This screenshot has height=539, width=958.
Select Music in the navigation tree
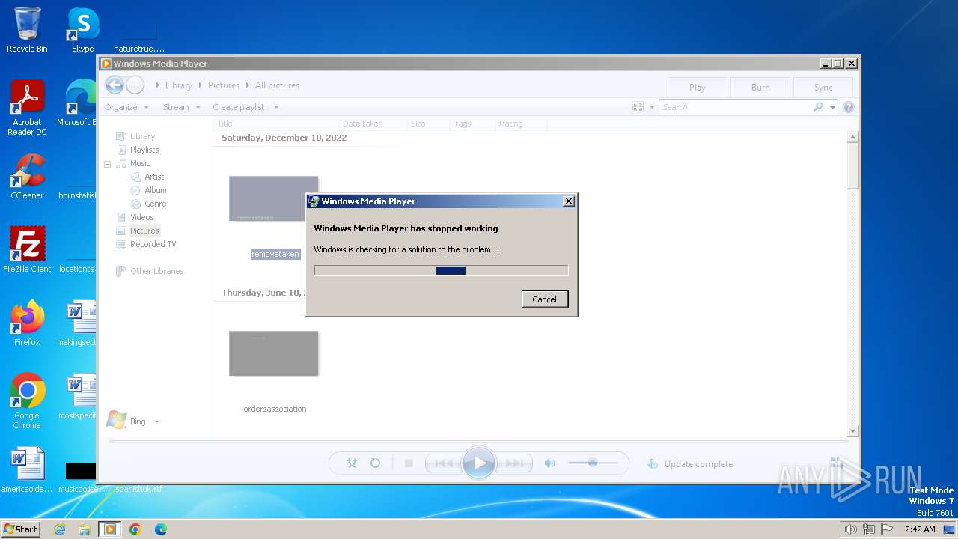140,163
